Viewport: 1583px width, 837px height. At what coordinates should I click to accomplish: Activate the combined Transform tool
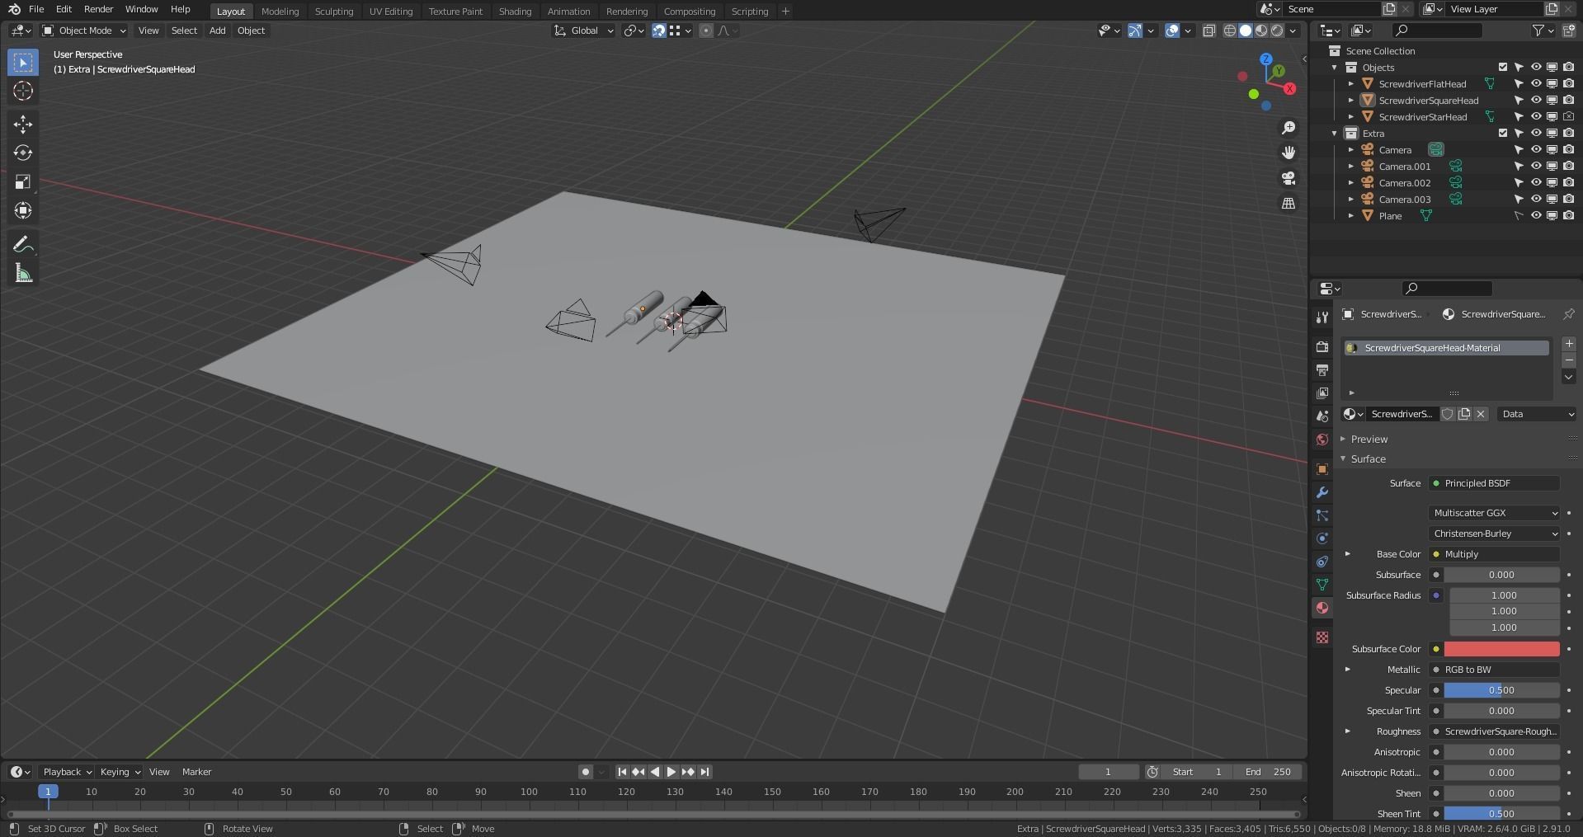coord(23,211)
